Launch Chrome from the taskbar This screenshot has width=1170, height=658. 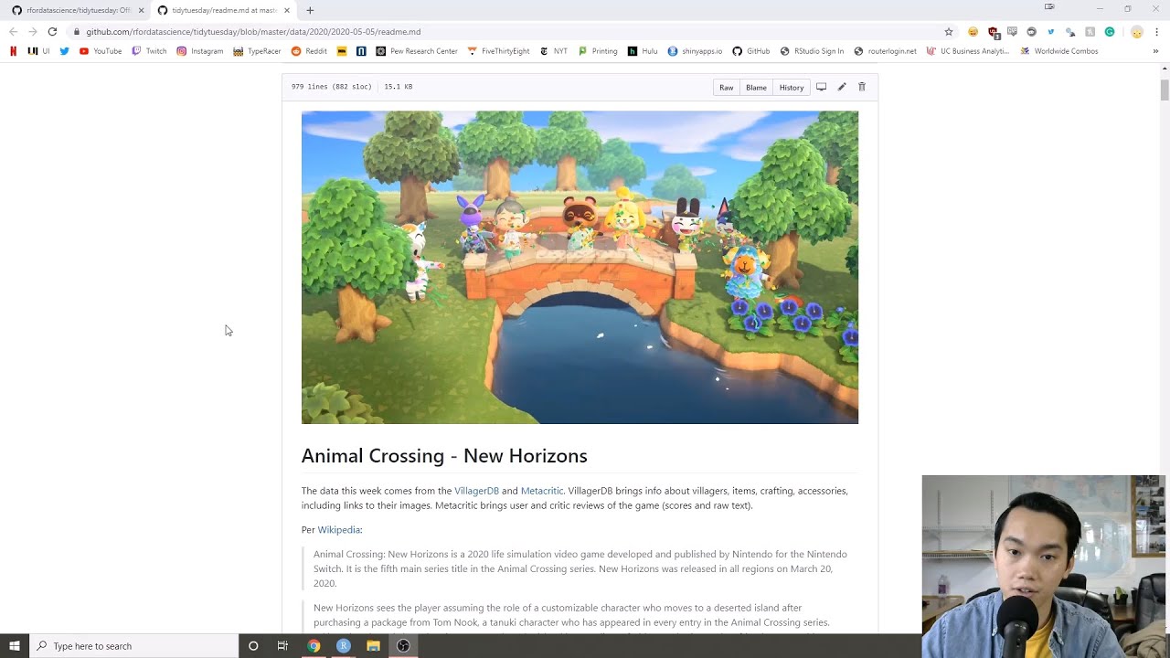(314, 646)
